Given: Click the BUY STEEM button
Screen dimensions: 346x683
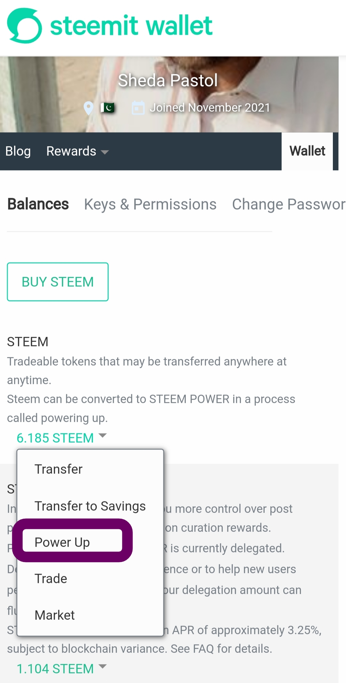Looking at the screenshot, I should 58,282.
